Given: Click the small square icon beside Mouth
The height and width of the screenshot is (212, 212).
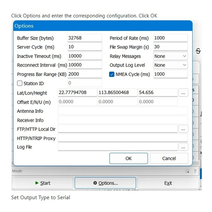Looking at the screenshot, I should click(x=187, y=171).
